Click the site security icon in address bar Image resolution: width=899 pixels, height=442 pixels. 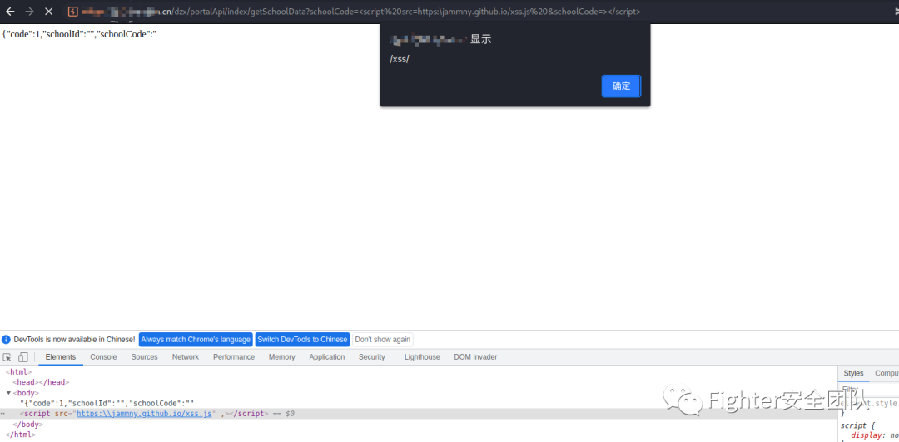click(x=73, y=12)
